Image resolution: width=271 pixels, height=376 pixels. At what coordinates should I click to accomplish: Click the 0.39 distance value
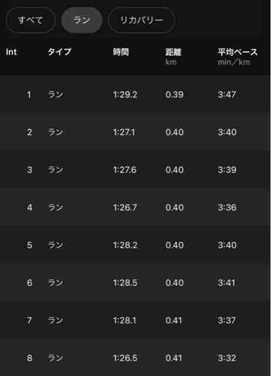[x=175, y=94]
